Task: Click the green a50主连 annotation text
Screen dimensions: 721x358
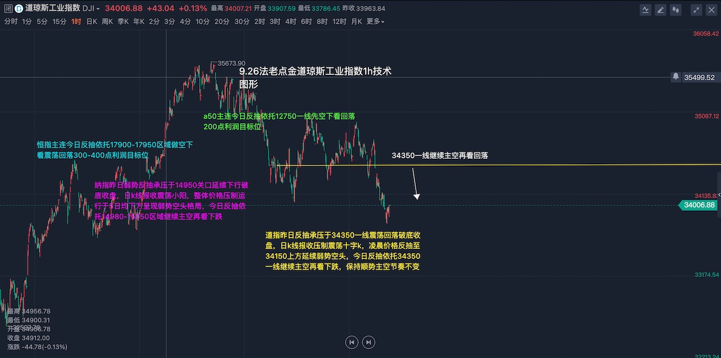Action: pos(279,121)
